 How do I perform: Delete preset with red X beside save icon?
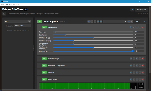132,22
